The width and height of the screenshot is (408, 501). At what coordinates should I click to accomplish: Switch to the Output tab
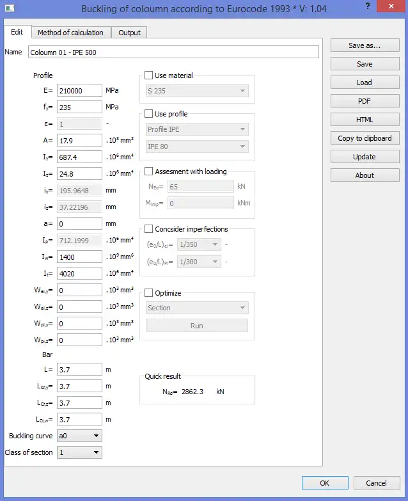[x=129, y=33]
